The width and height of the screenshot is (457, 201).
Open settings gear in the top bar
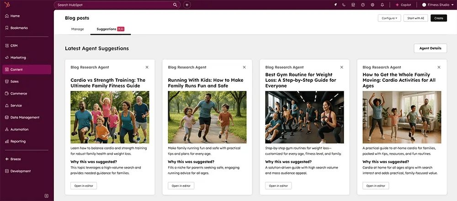coord(372,5)
